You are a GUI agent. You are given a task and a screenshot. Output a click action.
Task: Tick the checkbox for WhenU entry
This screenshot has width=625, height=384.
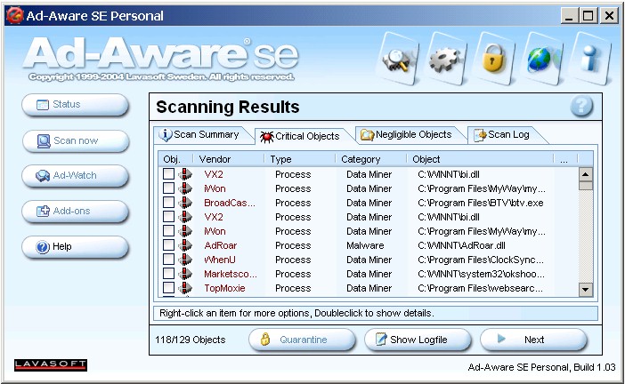click(168, 260)
